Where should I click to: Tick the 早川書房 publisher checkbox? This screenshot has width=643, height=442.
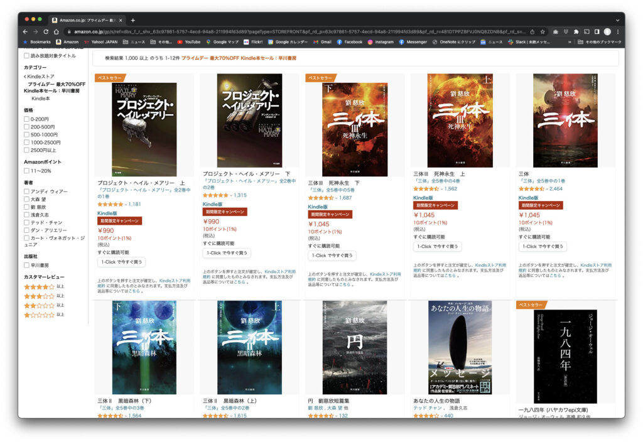pos(26,265)
